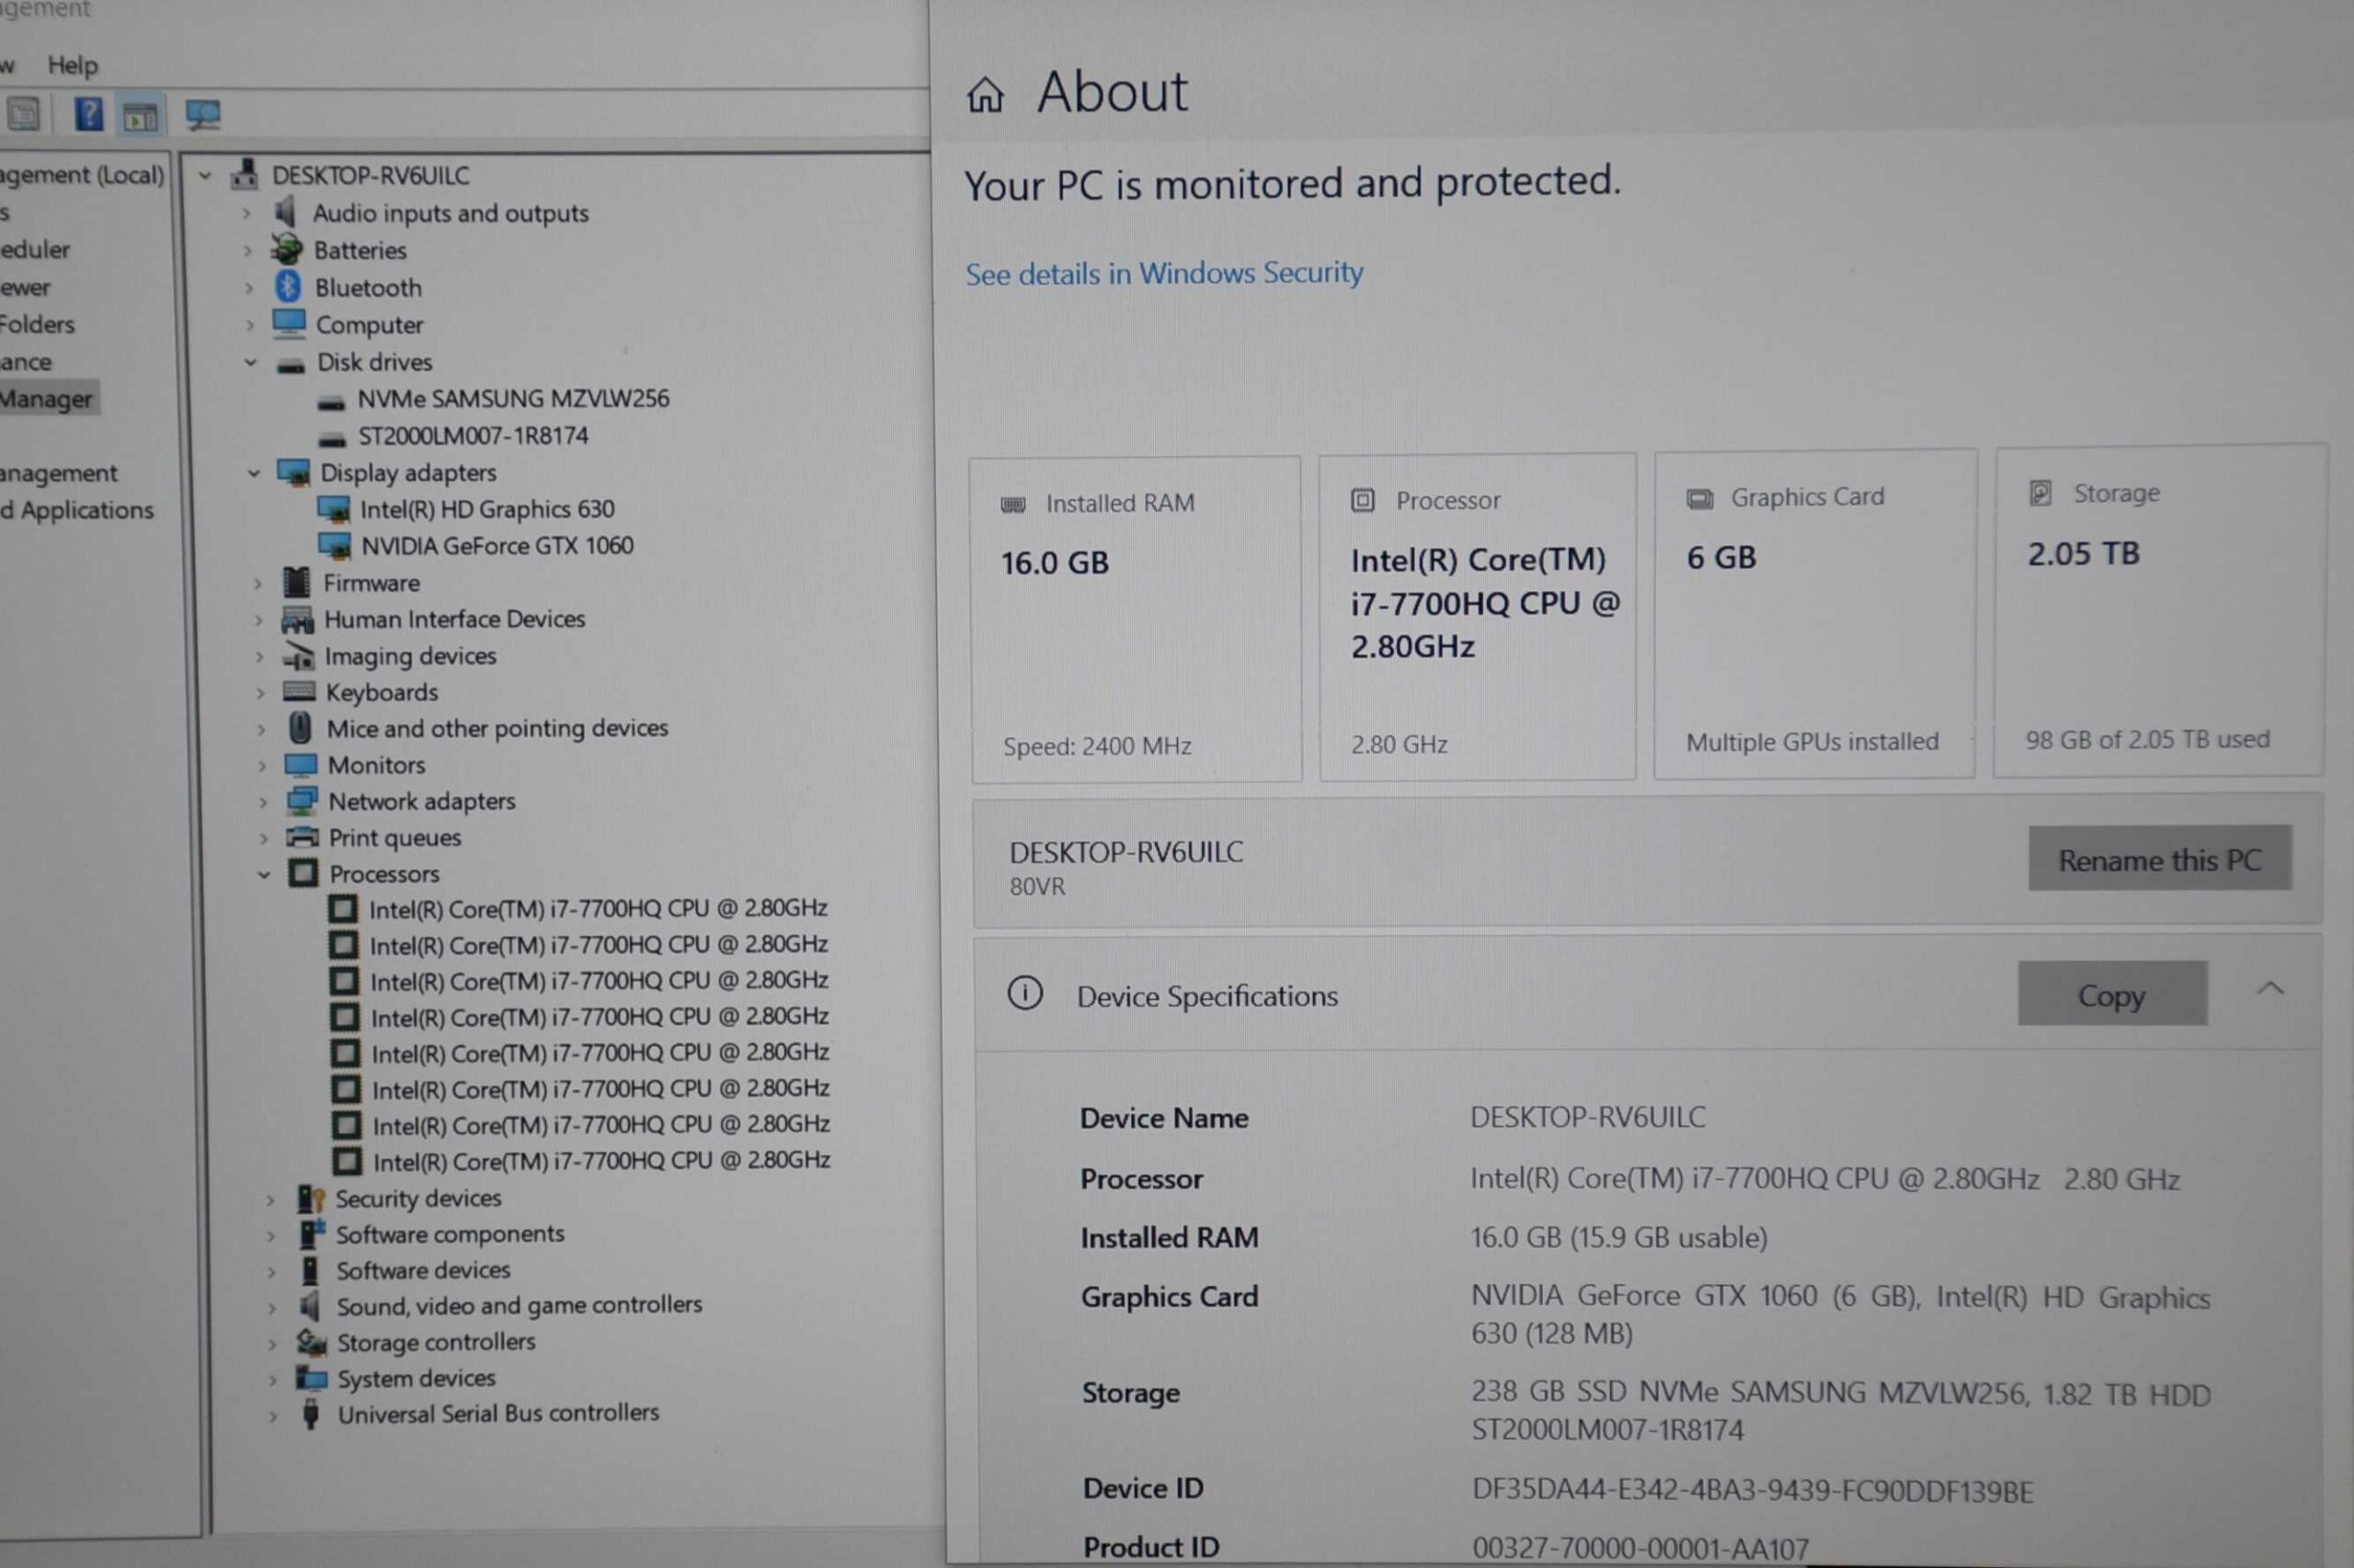2354x1568 pixels.
Task: Click the Security devices icon
Action: click(x=311, y=1198)
